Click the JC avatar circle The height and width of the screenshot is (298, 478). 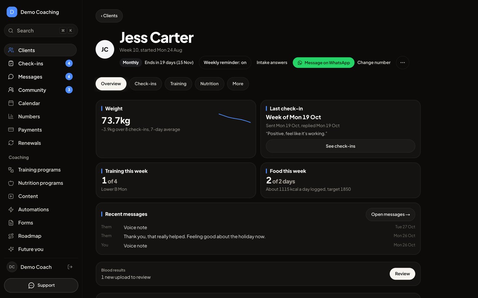click(x=105, y=49)
